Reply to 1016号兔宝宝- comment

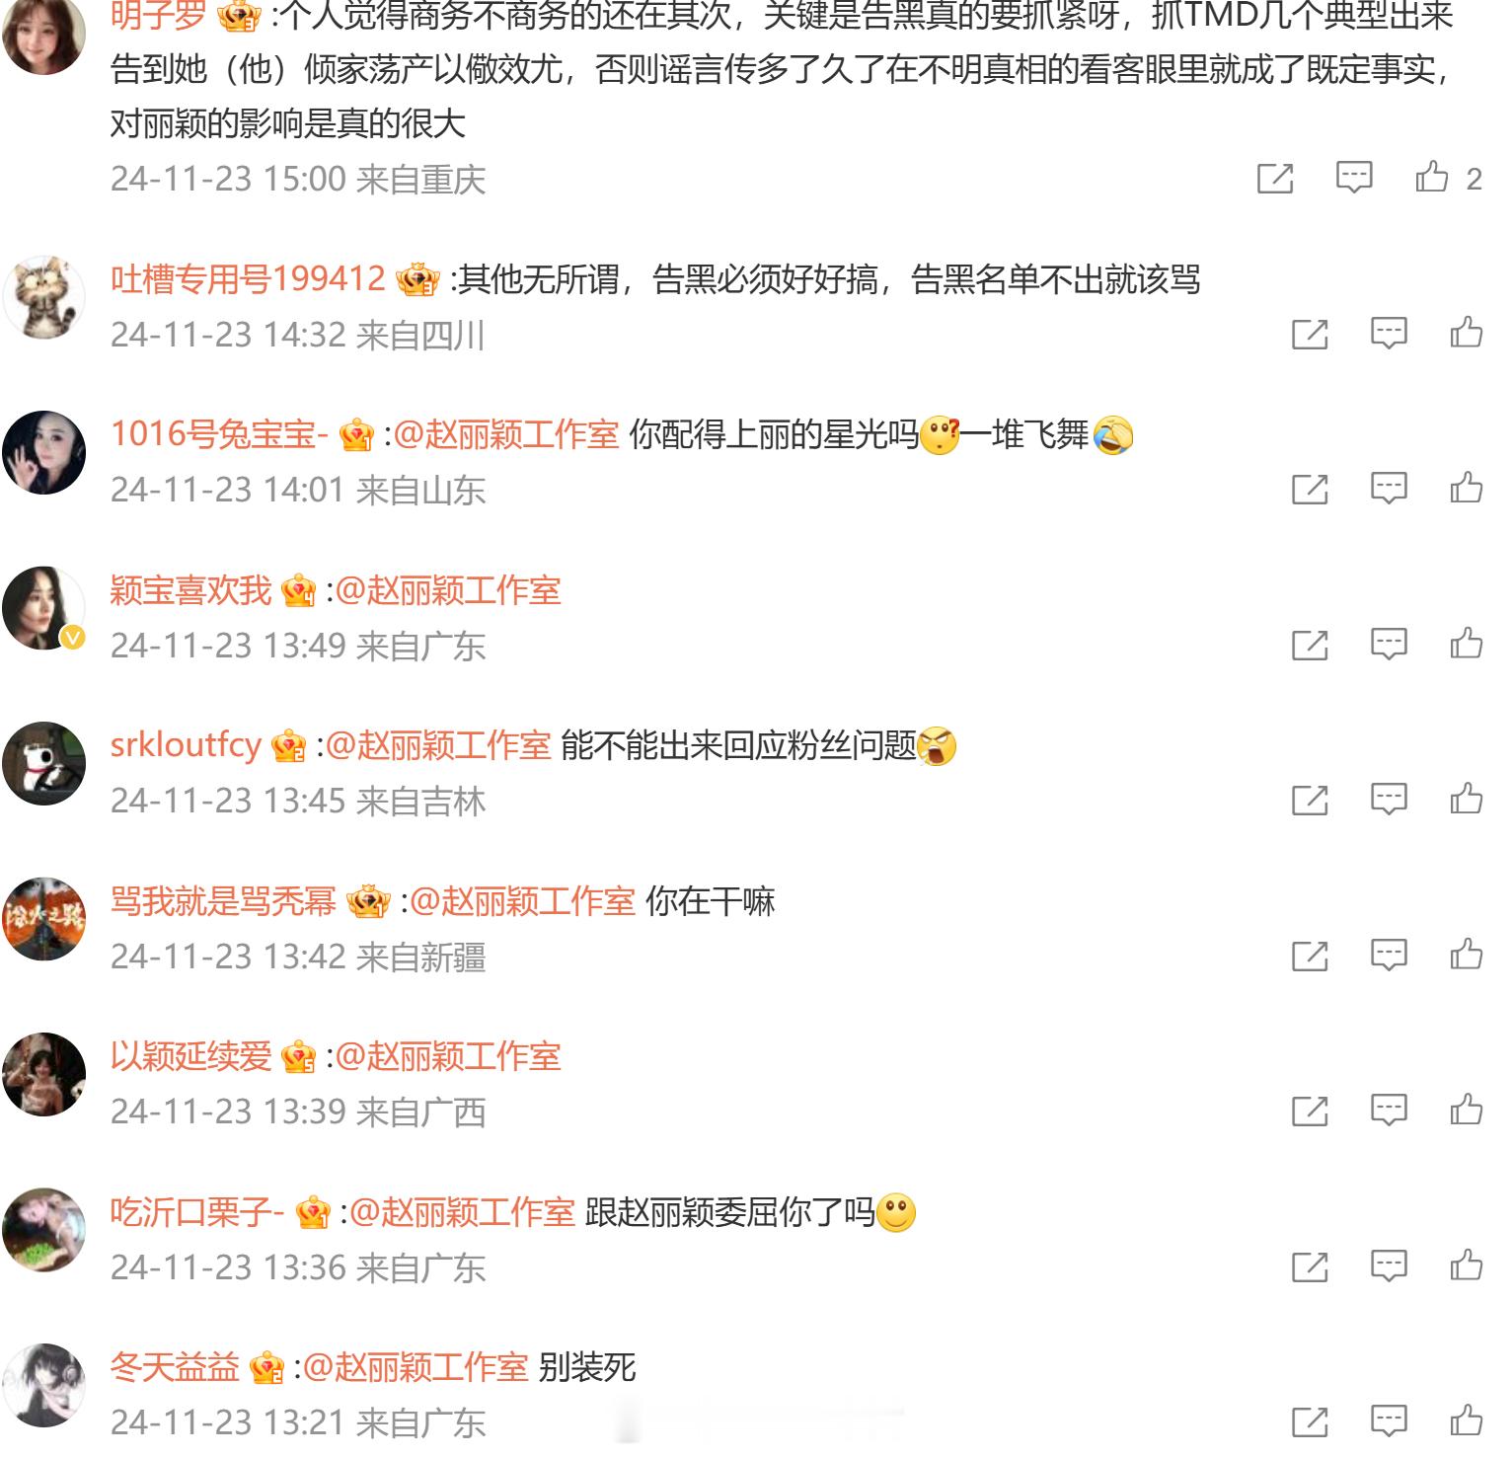(1389, 489)
